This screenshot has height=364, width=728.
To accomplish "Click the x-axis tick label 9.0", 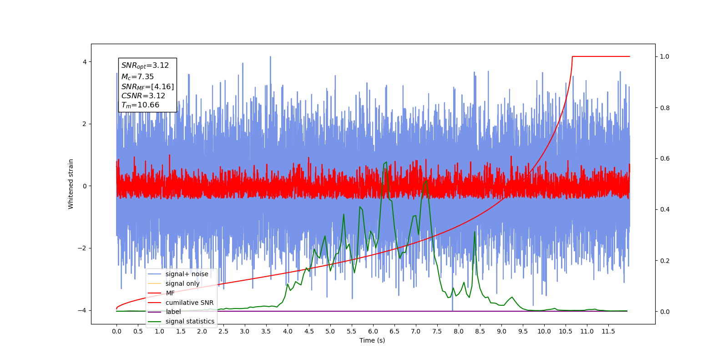I will pyautogui.click(x=501, y=331).
